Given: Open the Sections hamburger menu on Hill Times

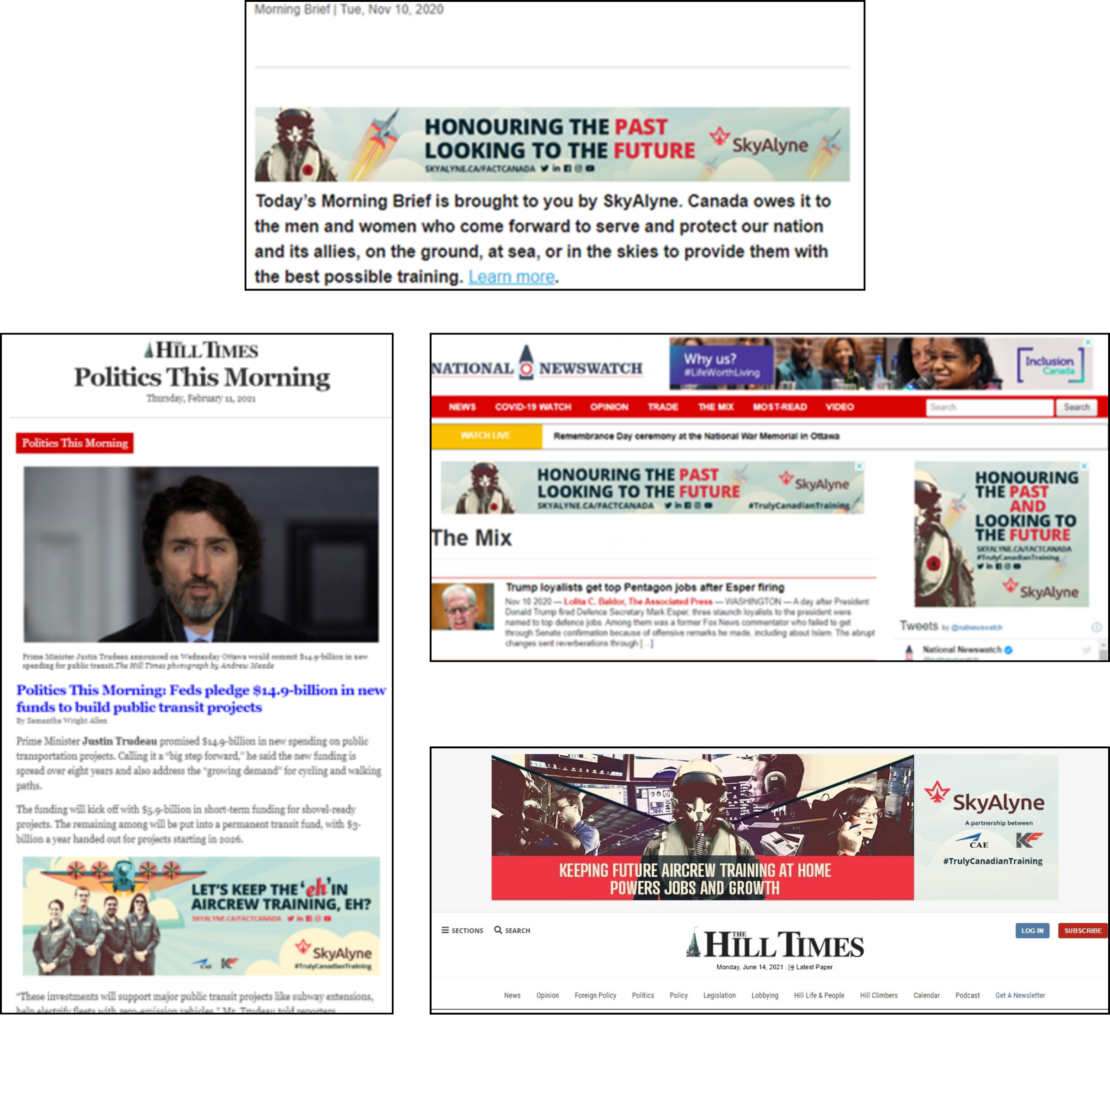Looking at the screenshot, I should pos(462,930).
